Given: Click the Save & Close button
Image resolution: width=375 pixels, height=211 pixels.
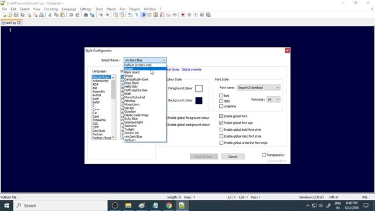Looking at the screenshot, I should click(x=204, y=156).
